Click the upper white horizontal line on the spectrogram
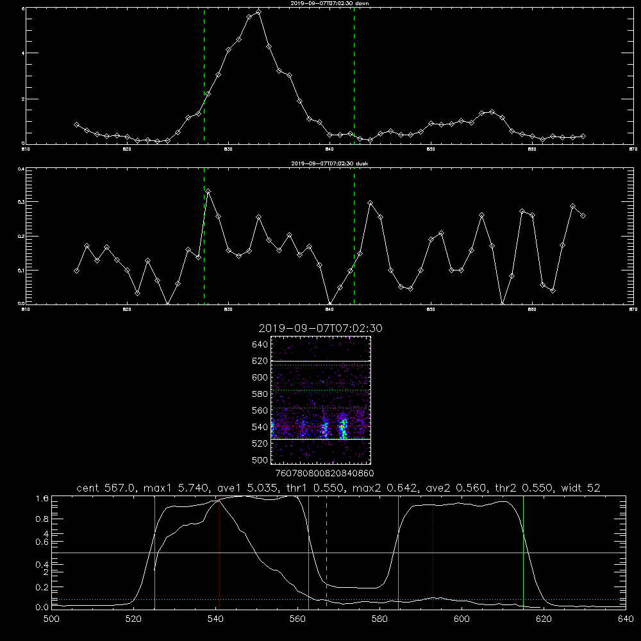Viewport: 641px width, 641px height. [321, 362]
